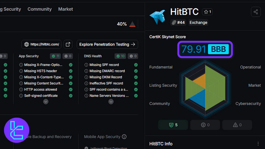The image size is (265, 149).
Task: Click the green check for Self-signed certificate
Action: 71,96
